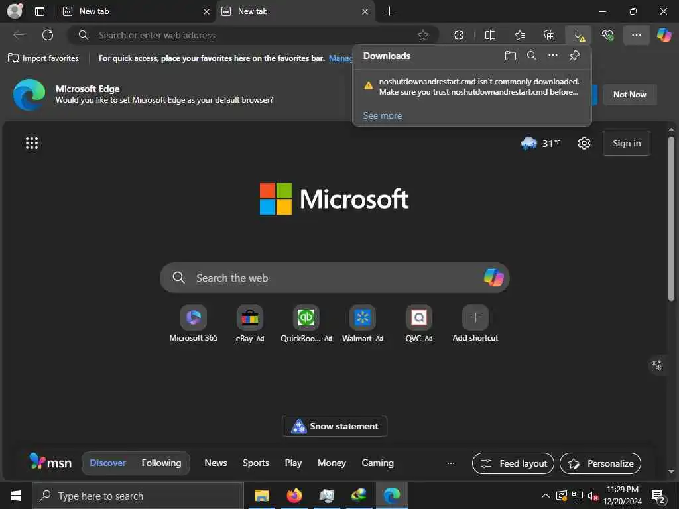Open File Explorer from taskbar
This screenshot has width=679, height=509.
click(x=261, y=496)
